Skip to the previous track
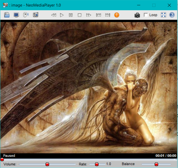This screenshot has height=168, width=178. (98, 15)
